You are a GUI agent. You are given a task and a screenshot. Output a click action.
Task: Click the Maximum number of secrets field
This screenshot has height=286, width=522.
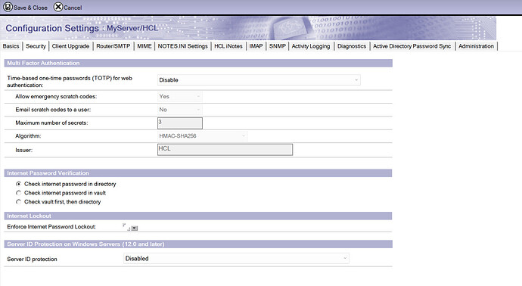[x=180, y=123]
